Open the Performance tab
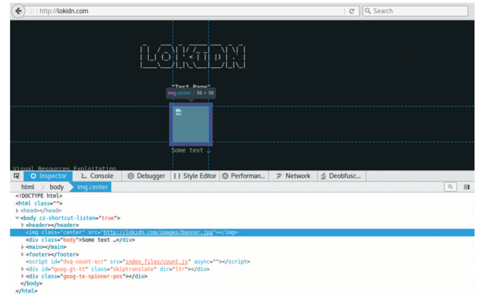 click(244, 176)
